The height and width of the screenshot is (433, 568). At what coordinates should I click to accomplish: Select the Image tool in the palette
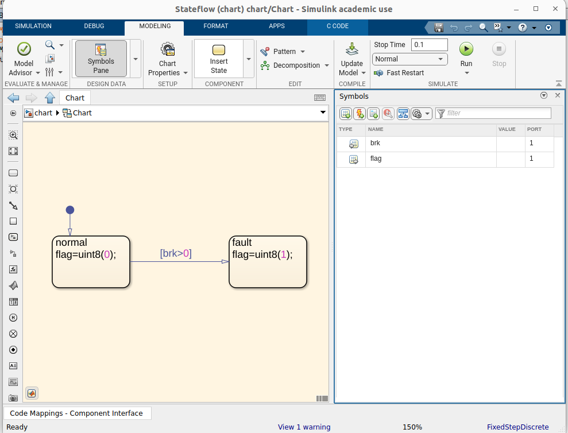pyautogui.click(x=13, y=382)
